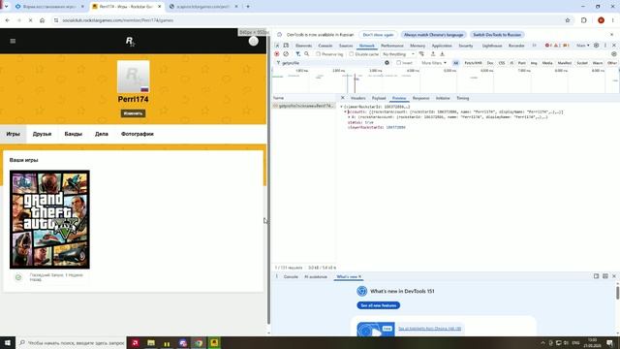Toggle device toolbar icon in DevTools
The height and width of the screenshot is (349, 620).
[286, 46]
